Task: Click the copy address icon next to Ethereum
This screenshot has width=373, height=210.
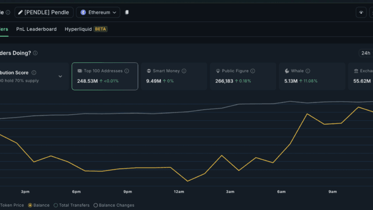Action: (x=127, y=12)
